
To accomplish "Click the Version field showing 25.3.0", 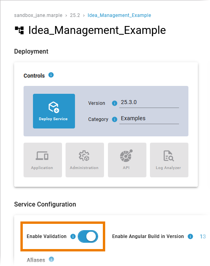I will 149,102.
